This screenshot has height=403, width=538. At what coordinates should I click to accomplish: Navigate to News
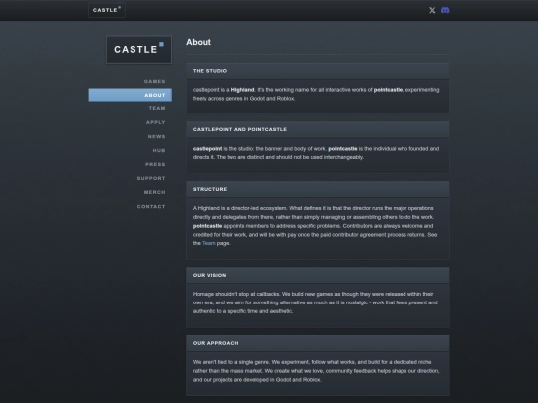click(x=156, y=136)
